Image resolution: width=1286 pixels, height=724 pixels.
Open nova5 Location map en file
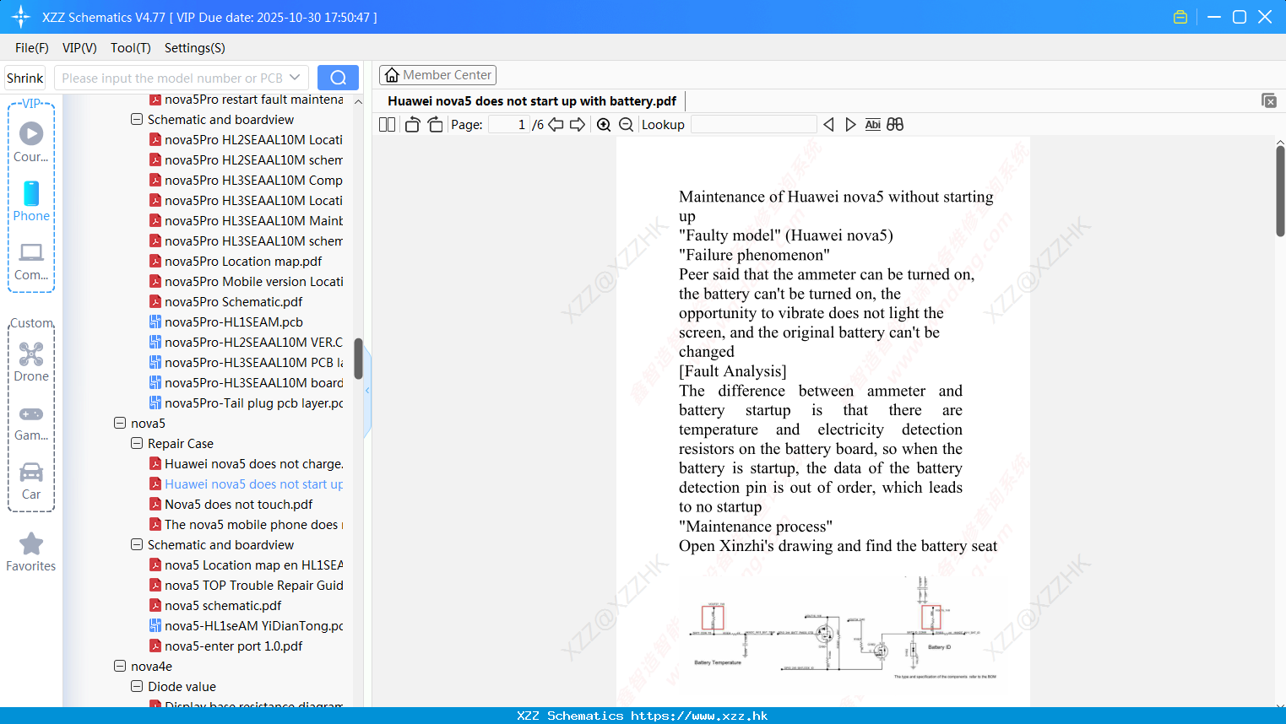tap(246, 565)
